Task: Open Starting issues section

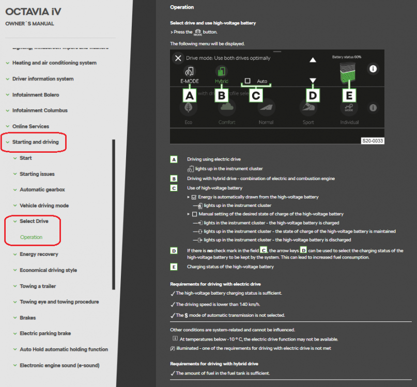Action: (37, 174)
